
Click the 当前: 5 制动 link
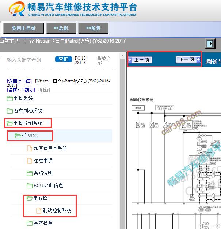point(21,90)
